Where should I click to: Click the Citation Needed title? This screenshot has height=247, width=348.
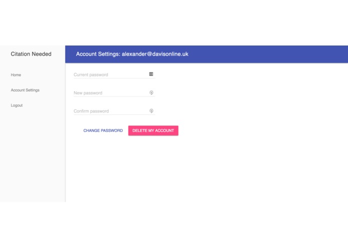(31, 54)
